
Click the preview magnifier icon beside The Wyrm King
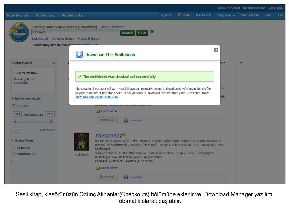tap(124, 134)
